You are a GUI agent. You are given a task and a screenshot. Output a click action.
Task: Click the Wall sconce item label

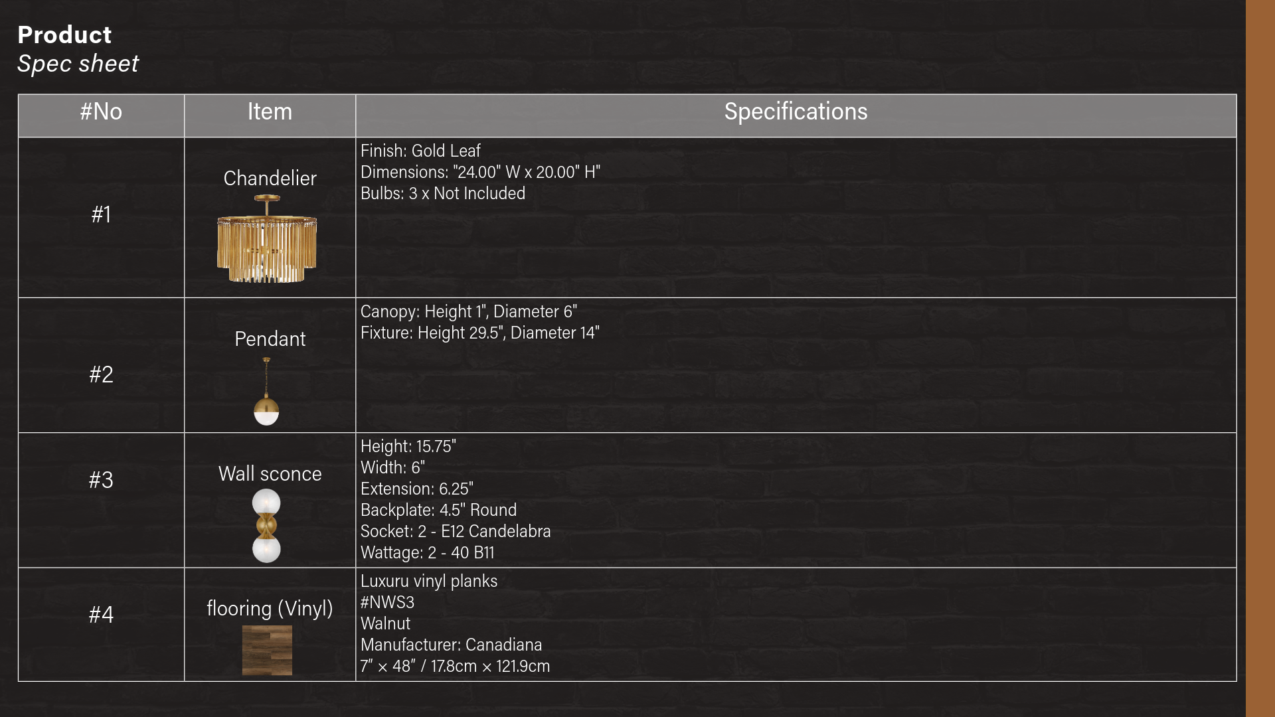(270, 474)
